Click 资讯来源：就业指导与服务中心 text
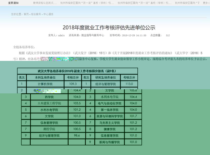Viewport: 210px width, 155px height. (x=86, y=35)
